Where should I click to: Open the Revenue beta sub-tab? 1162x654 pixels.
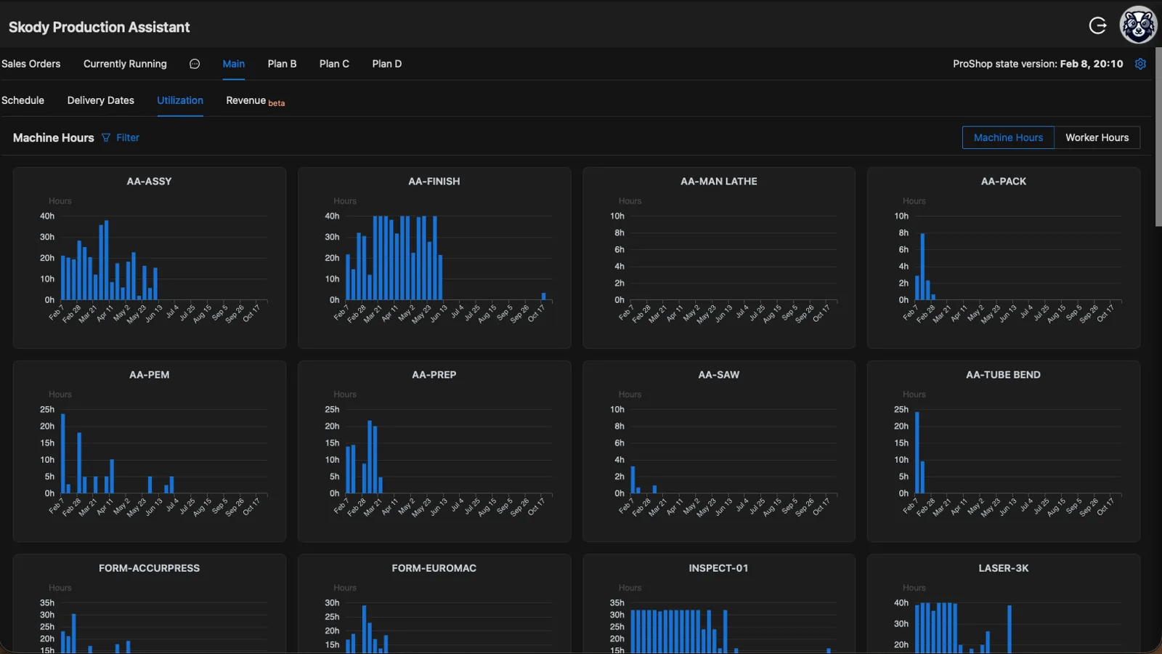point(255,101)
